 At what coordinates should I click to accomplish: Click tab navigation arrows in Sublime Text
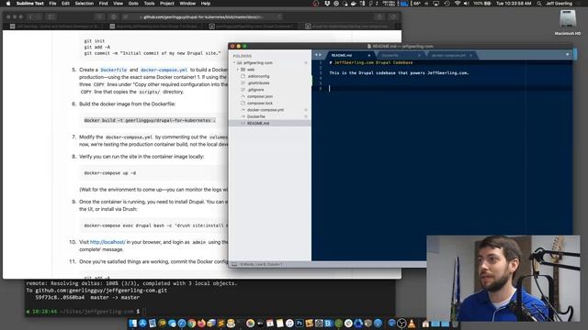[318, 55]
